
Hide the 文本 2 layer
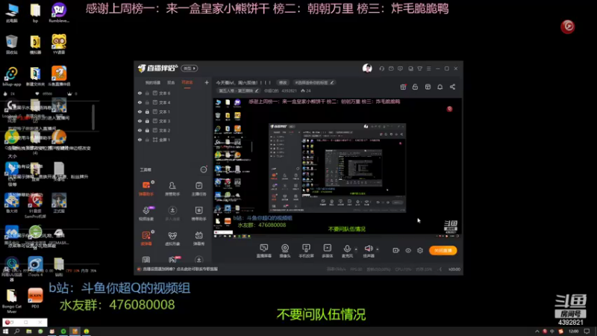click(140, 130)
